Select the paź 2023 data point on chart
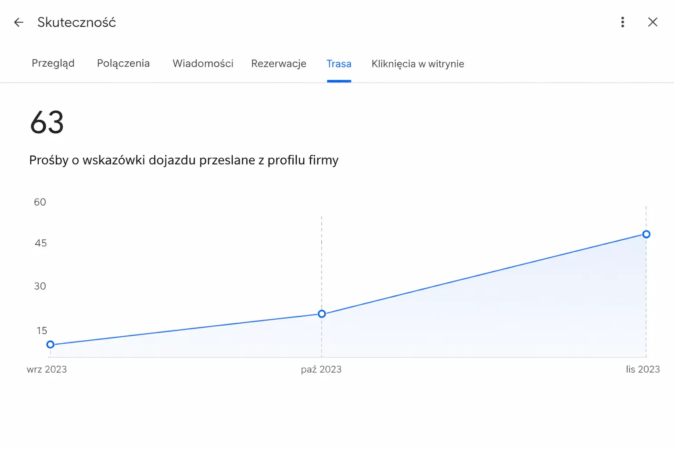Image resolution: width=674 pixels, height=449 pixels. click(x=322, y=314)
